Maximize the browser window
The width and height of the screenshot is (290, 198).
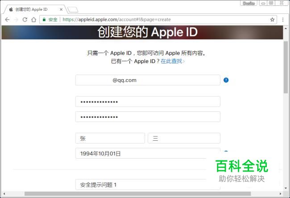click(271, 3)
